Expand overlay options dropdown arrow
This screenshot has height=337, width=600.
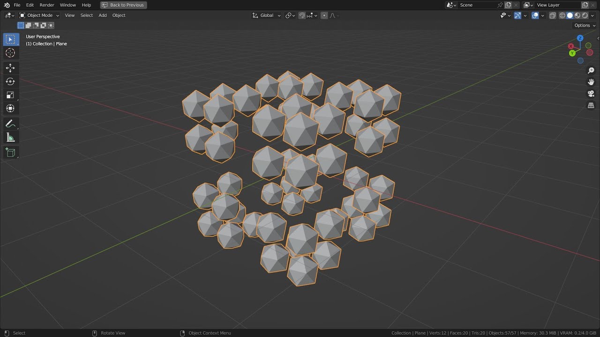543,15
